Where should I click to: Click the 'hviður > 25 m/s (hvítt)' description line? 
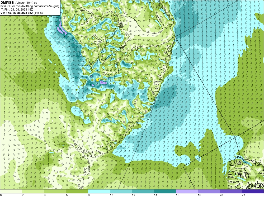coord(30,6)
